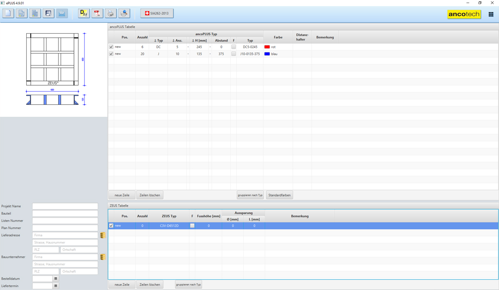Open the app grid menu icon
The width and height of the screenshot is (499, 290).
[x=491, y=14]
